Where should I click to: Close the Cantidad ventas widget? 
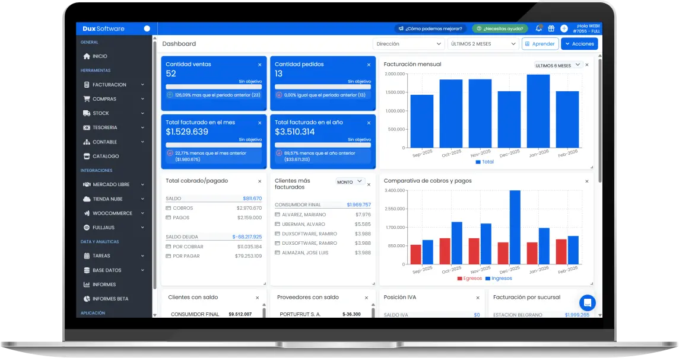[x=259, y=65]
